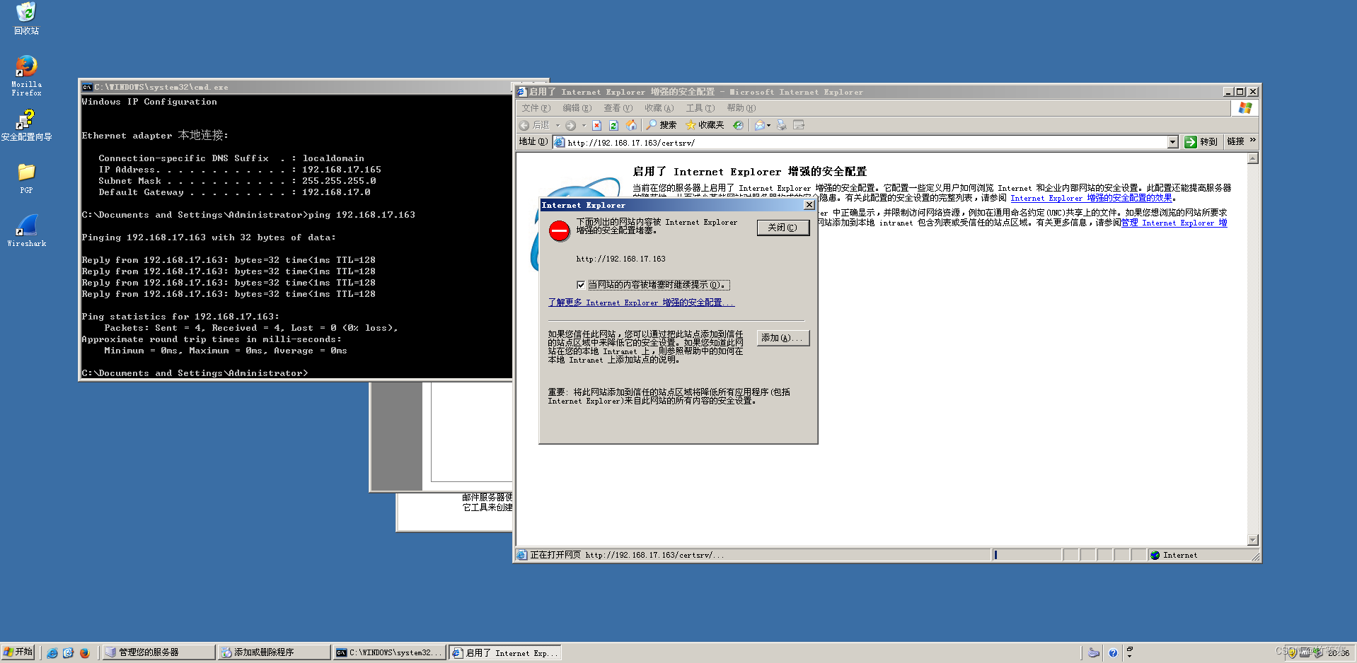Click the 开始 Start button

(x=18, y=652)
